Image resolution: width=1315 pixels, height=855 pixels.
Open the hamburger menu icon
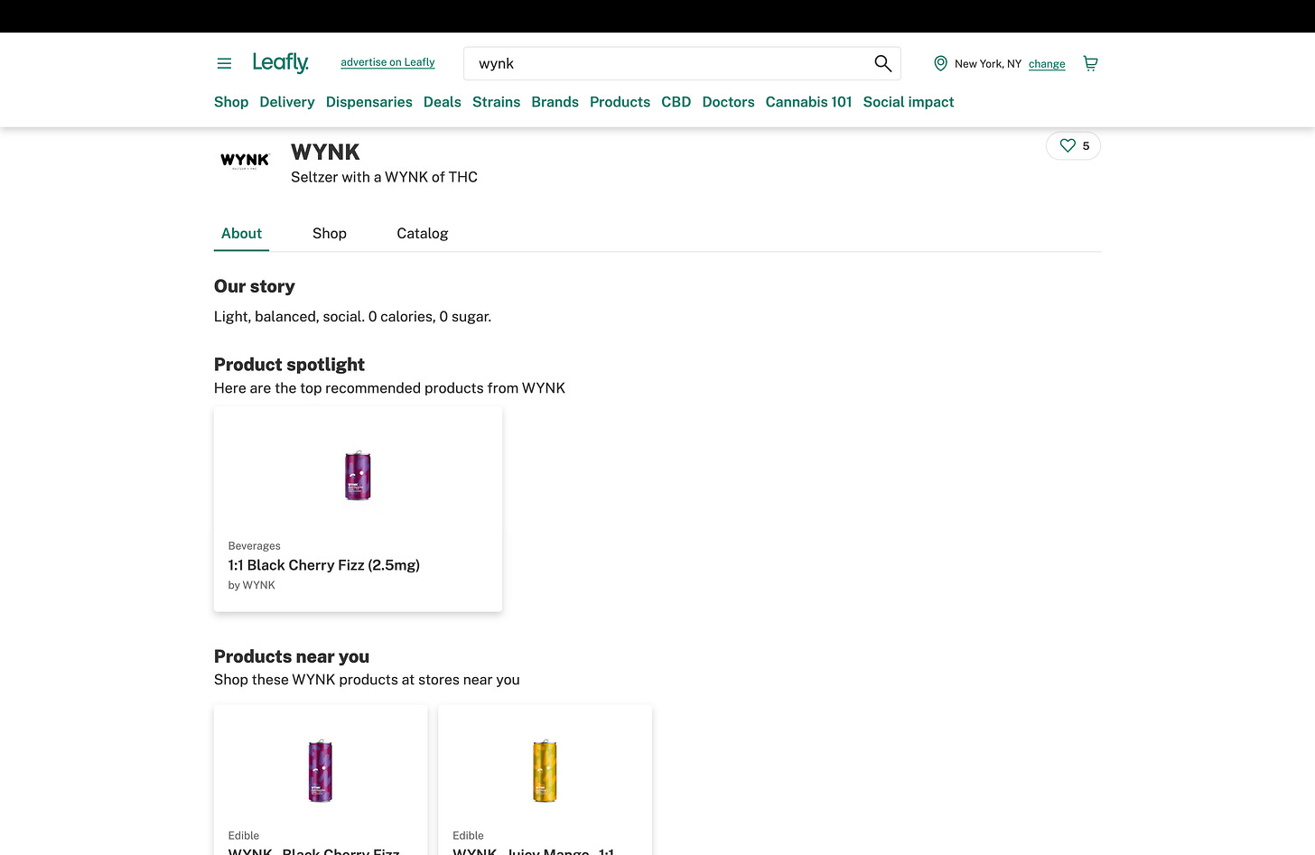pyautogui.click(x=224, y=63)
